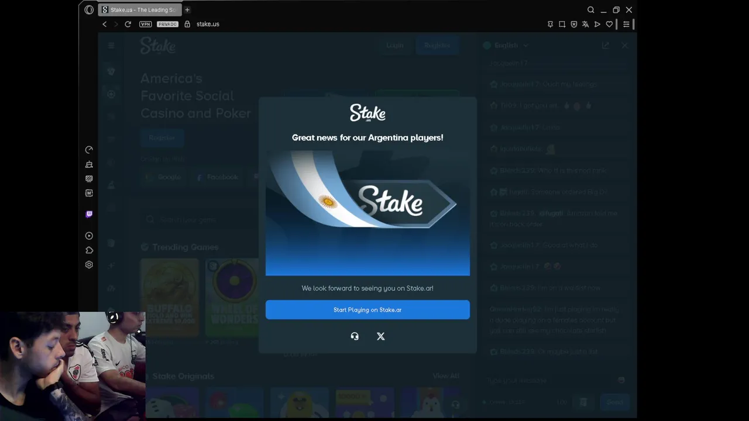Open sidebar Settings gear icon
Screen dimensions: 749x421
[89, 264]
